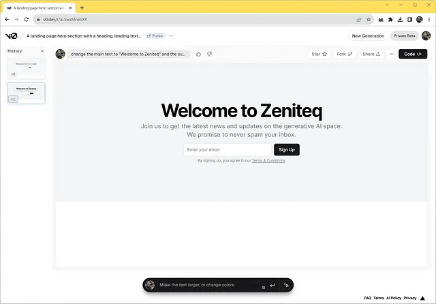The width and height of the screenshot is (436, 304).
Task: Click the small icon before the enter arrow
Action: [264, 288]
